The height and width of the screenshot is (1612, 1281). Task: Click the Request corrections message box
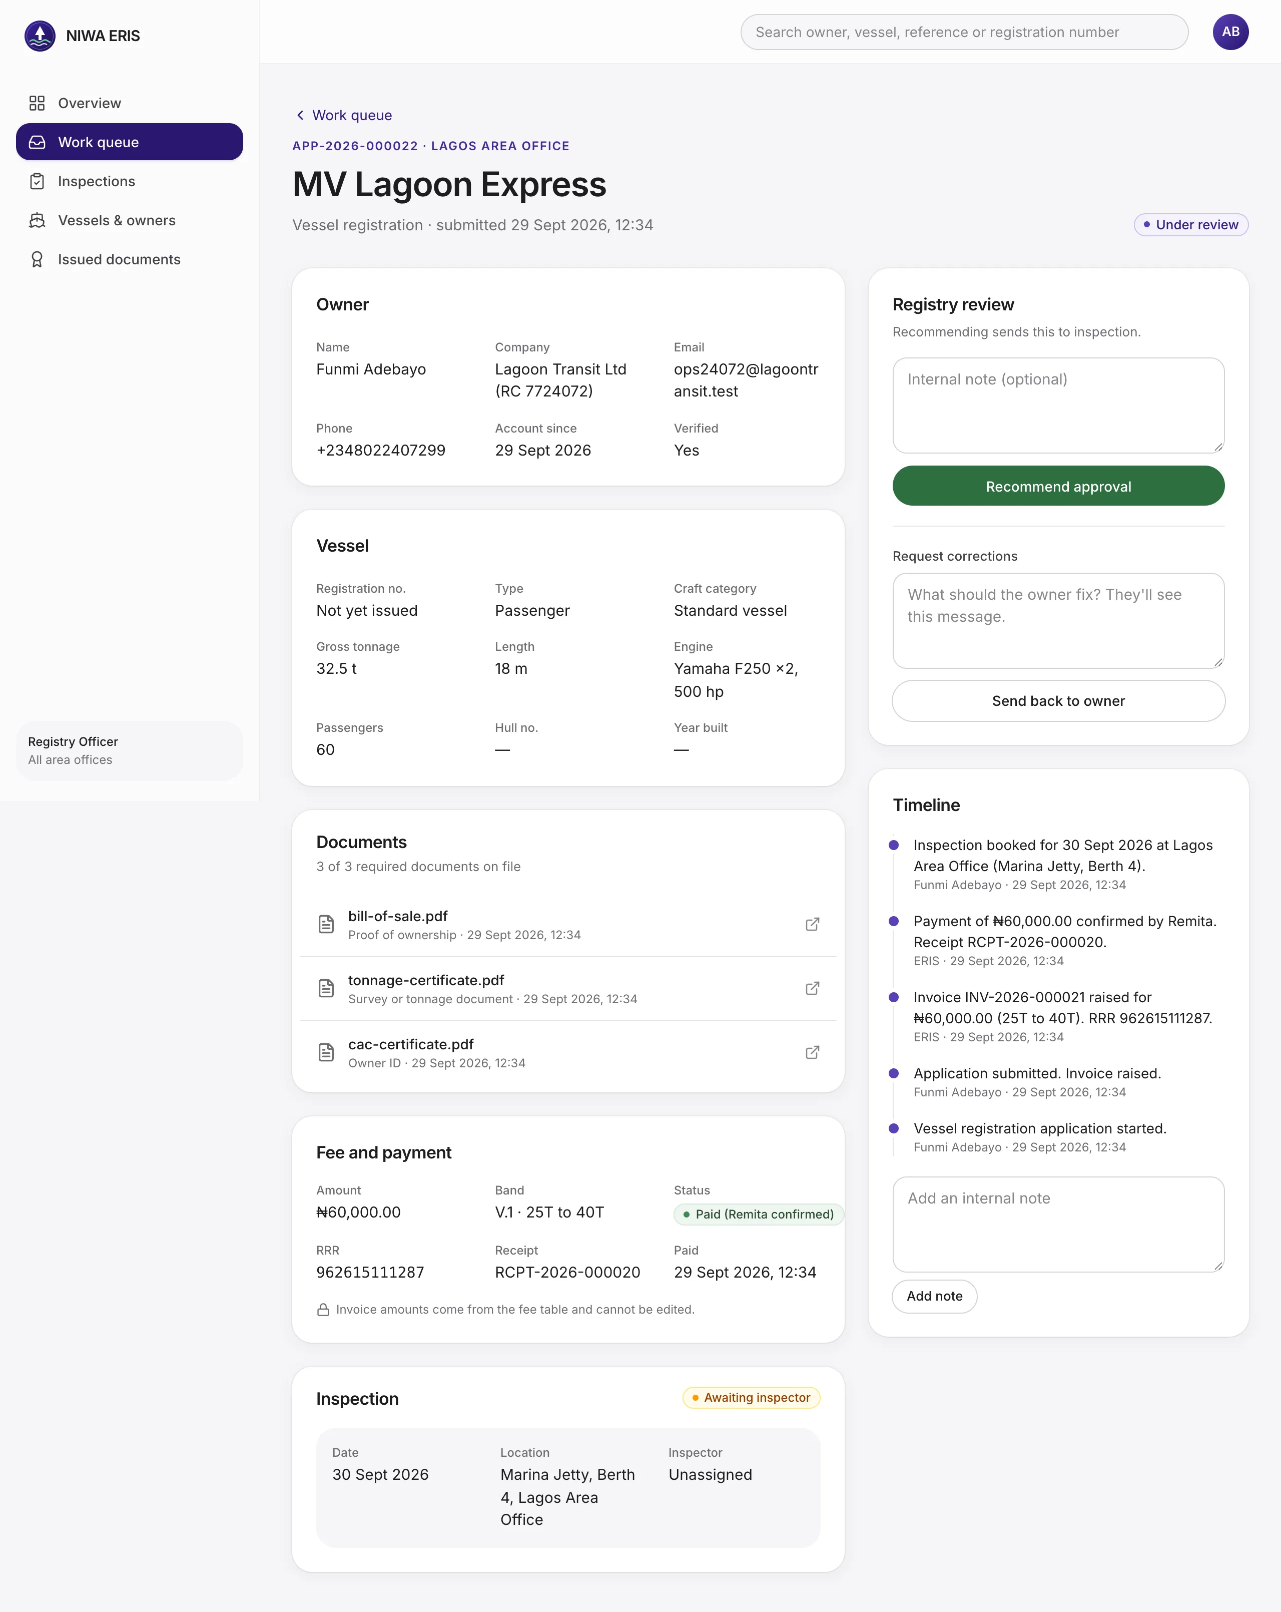(x=1058, y=621)
